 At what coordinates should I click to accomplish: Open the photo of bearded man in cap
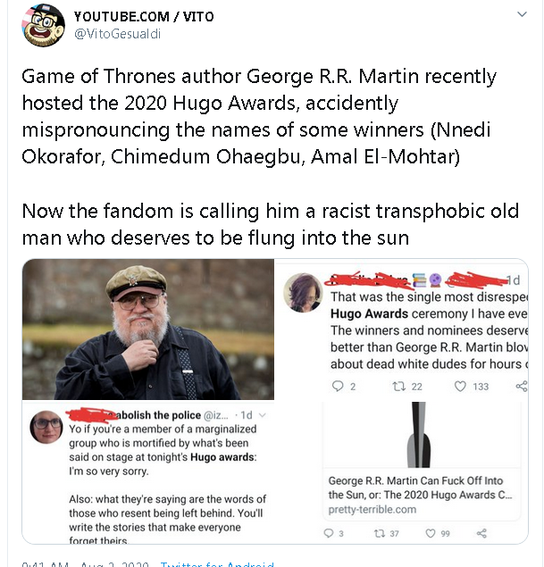click(x=148, y=329)
